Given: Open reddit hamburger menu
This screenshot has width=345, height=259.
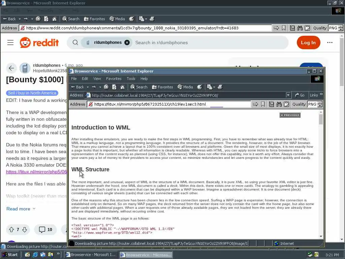Looking at the screenshot, I should [10, 42].
